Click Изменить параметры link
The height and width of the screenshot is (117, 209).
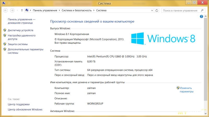[x=187, y=90]
